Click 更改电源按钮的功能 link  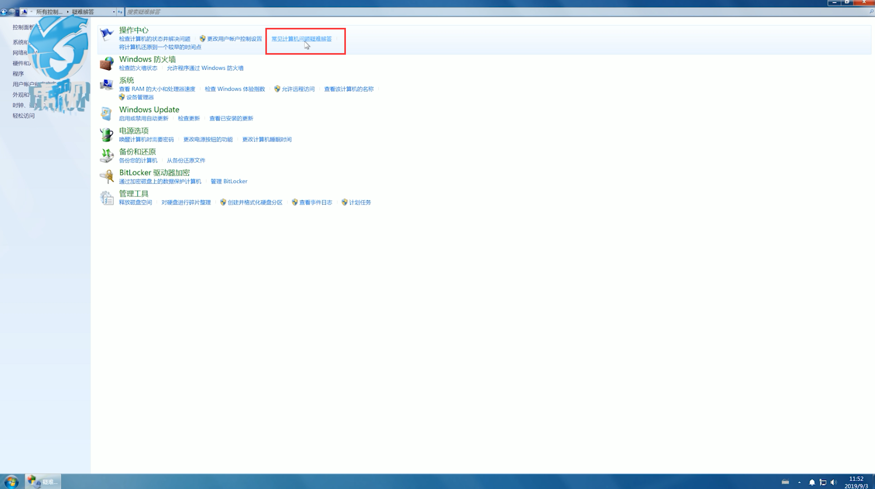tap(208, 140)
